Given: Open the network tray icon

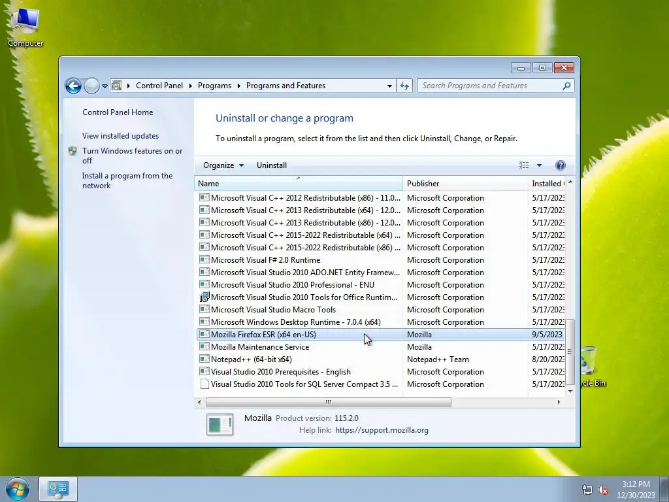Looking at the screenshot, I should 587,490.
